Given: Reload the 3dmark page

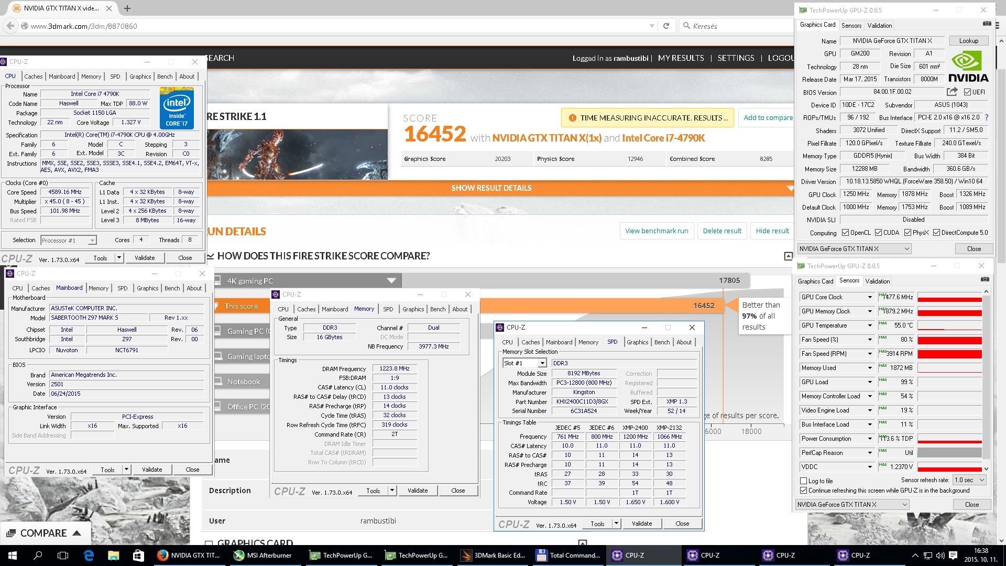Looking at the screenshot, I should coord(666,26).
